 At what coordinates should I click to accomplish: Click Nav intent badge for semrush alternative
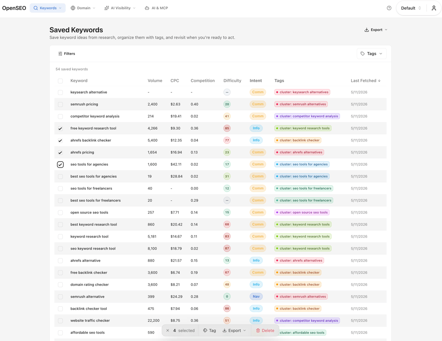pyautogui.click(x=256, y=297)
